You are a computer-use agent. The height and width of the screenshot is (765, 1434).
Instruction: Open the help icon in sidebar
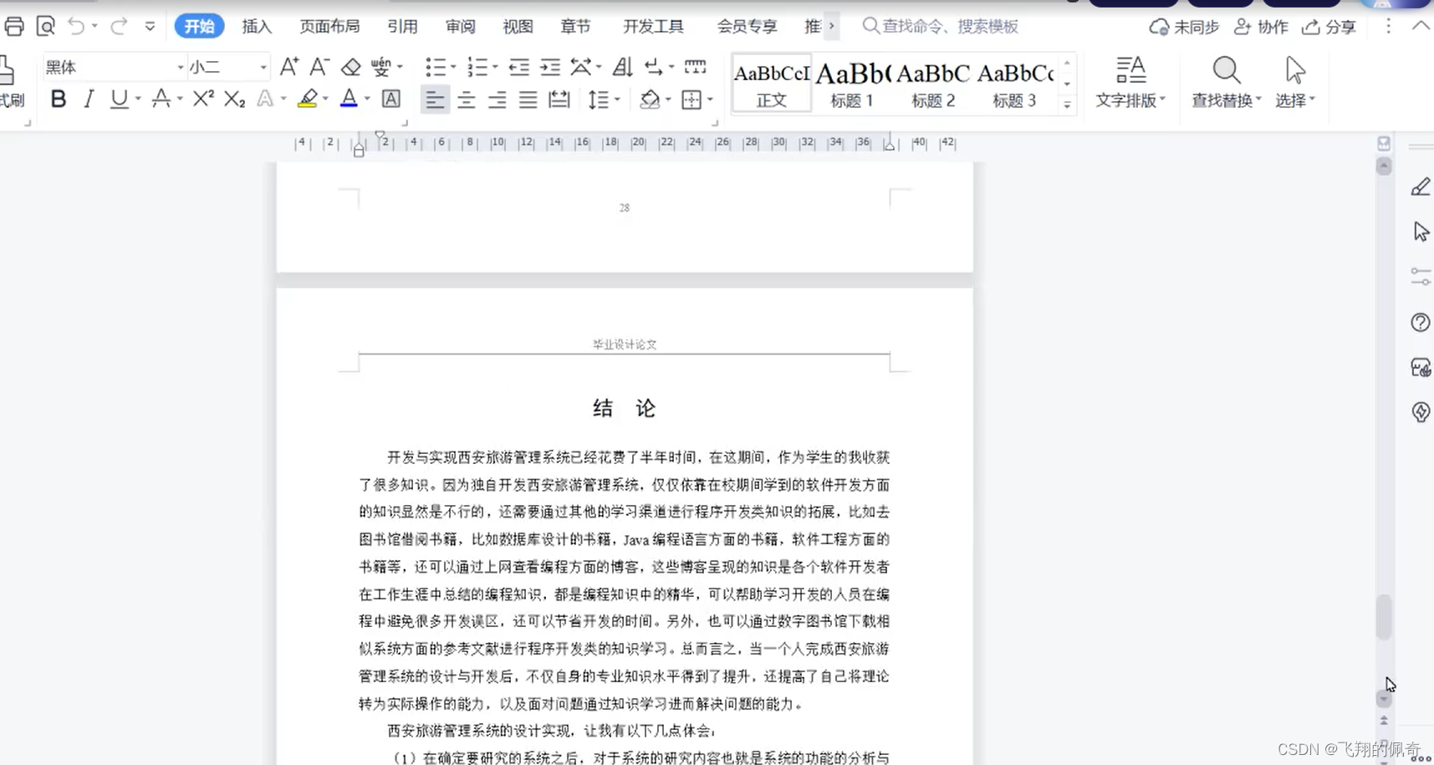[x=1421, y=322]
